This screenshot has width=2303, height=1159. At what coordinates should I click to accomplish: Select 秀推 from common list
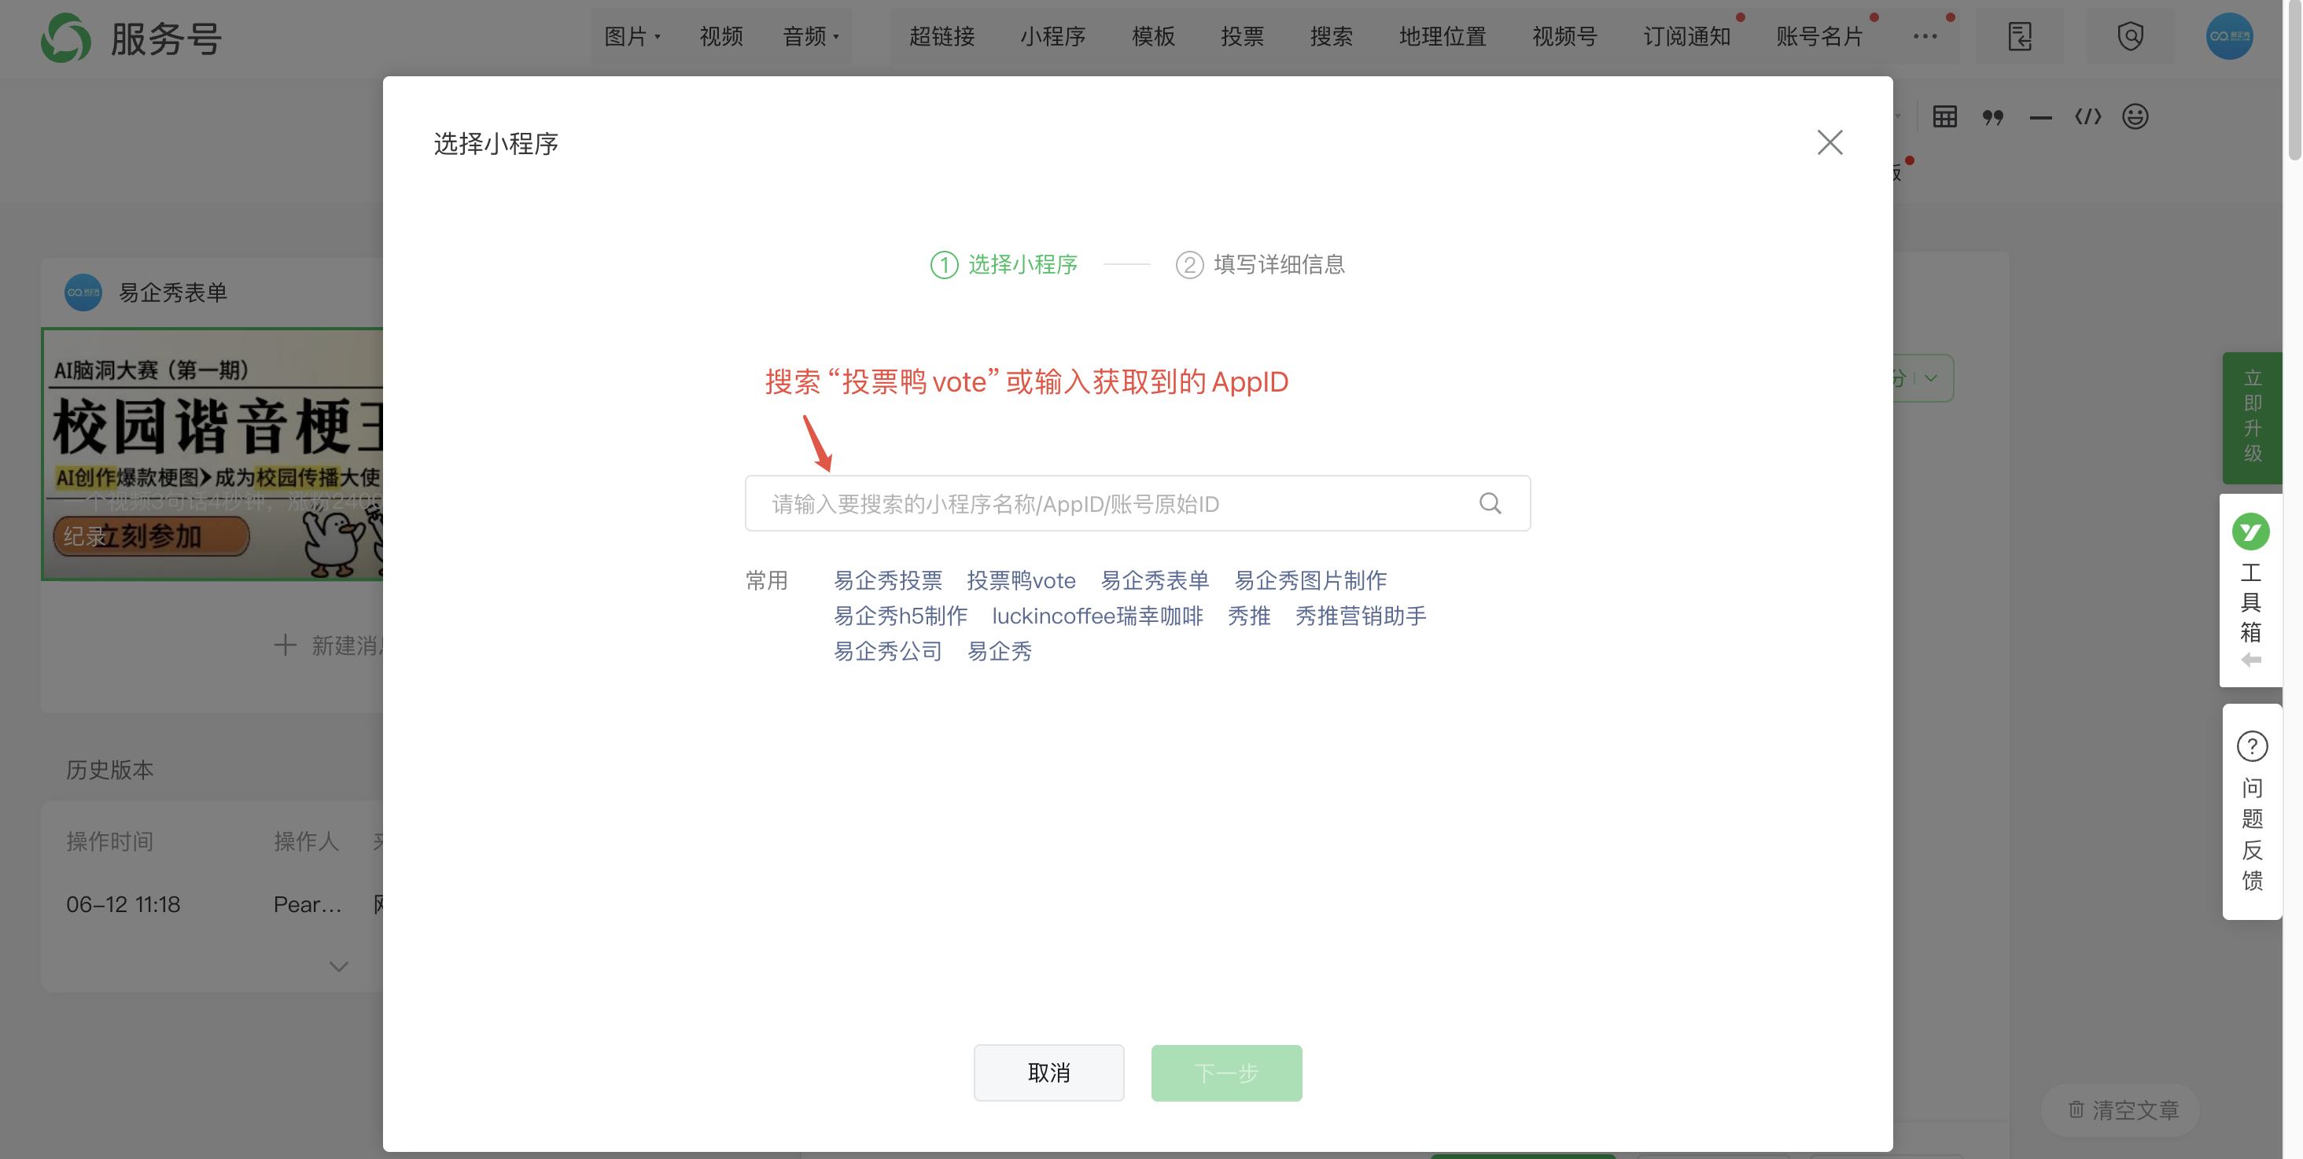pos(1249,616)
